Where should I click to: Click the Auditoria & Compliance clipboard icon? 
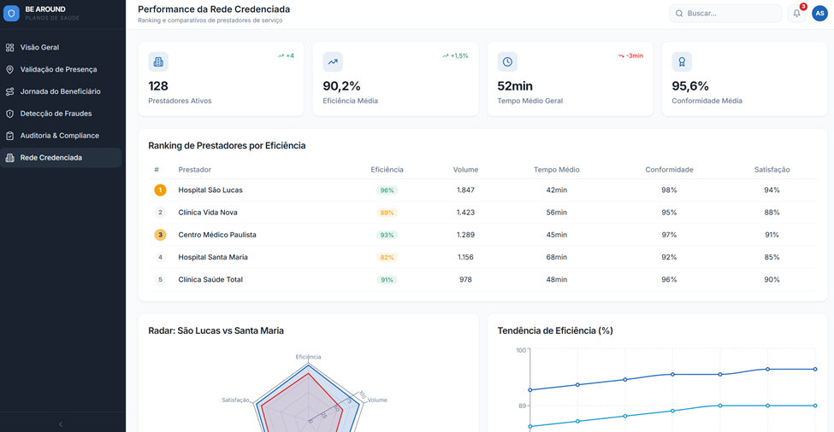pos(9,136)
